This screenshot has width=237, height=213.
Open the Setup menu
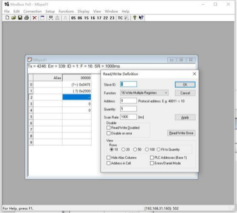(50, 11)
